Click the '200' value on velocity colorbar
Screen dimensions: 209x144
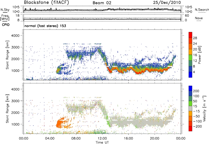[196, 91]
